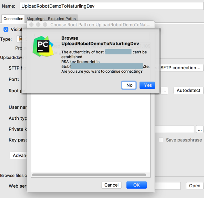Image resolution: width=204 pixels, height=198 pixels.
Task: Click the Name input field
Action: pyautogui.click(x=112, y=6)
